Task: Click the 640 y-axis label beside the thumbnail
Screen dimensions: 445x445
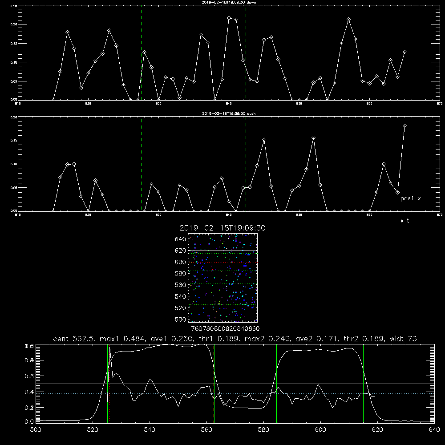Action: 181,239
